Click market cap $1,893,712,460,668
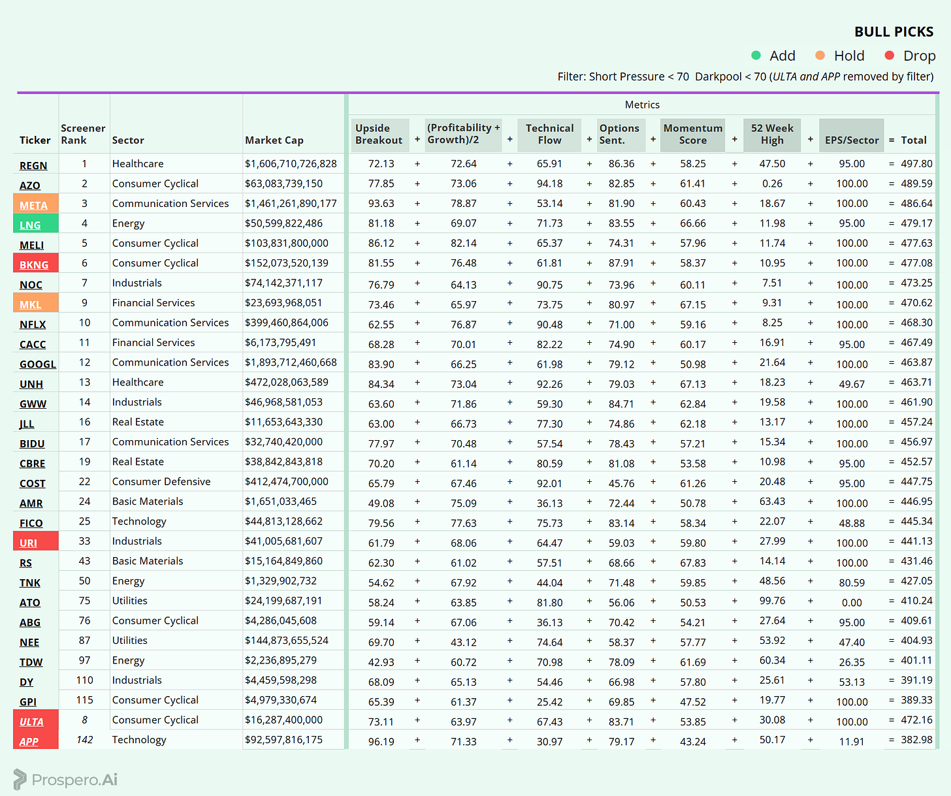Image resolution: width=951 pixels, height=796 pixels. pos(291,362)
